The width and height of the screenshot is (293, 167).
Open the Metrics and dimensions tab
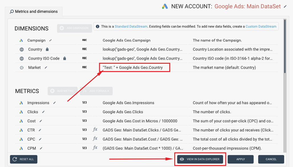[34, 12]
